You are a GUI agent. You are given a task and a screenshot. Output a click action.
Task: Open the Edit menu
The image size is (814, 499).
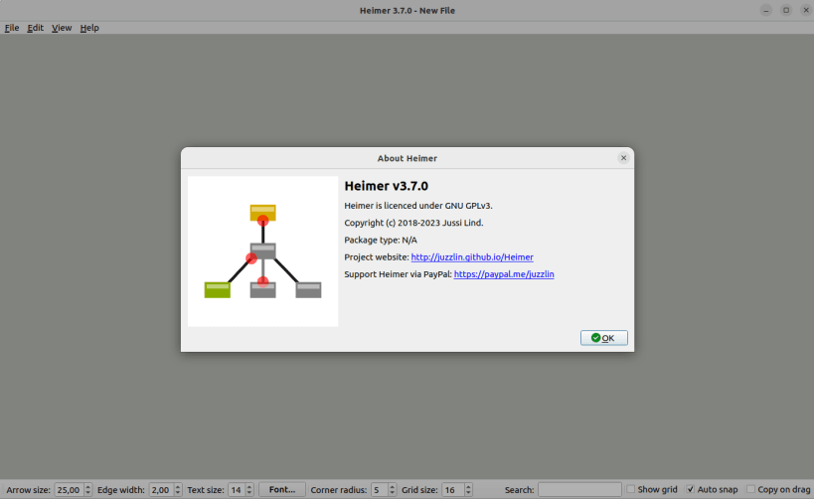pos(36,28)
